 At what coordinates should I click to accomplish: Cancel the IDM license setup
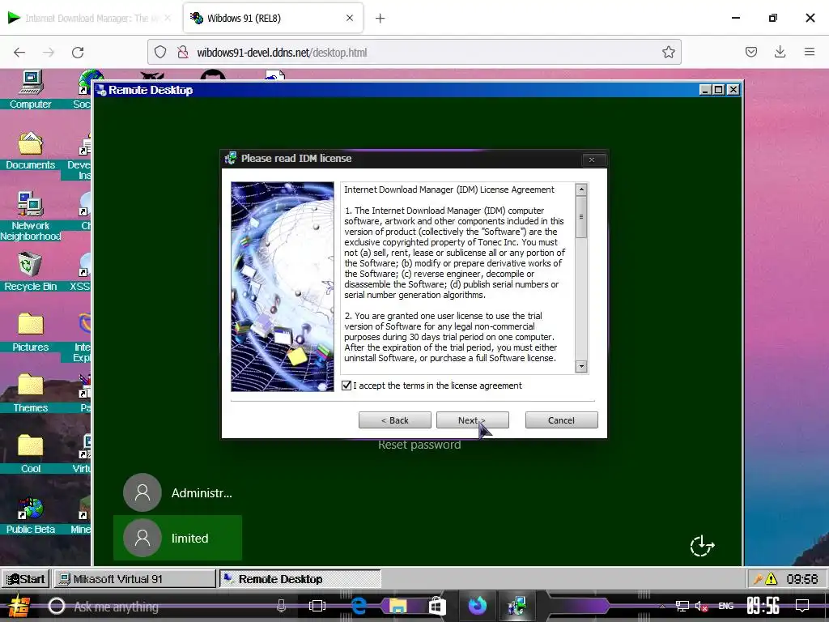coord(561,420)
